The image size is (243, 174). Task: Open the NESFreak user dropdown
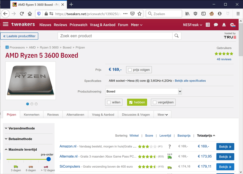click(193, 25)
